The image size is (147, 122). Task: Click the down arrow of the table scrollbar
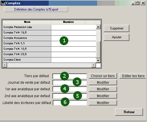pos(98,61)
